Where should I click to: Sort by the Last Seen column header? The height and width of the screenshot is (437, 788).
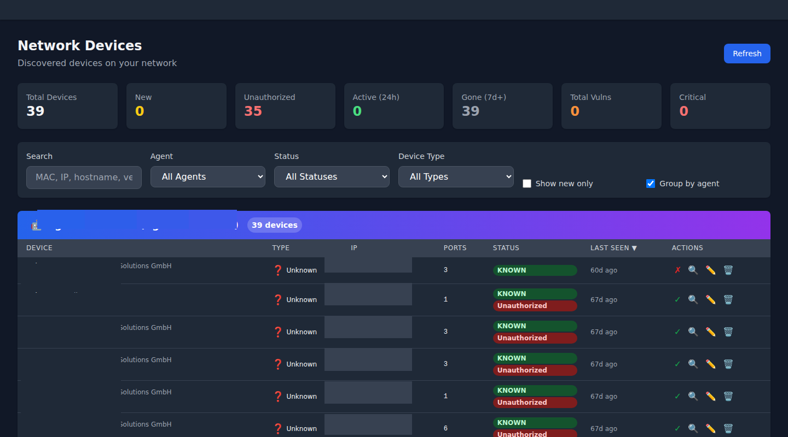tap(613, 248)
